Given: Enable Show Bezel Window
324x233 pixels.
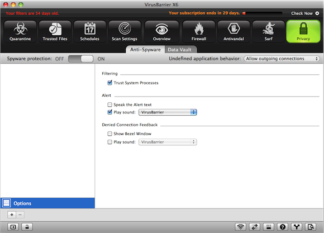Looking at the screenshot, I should [109, 134].
